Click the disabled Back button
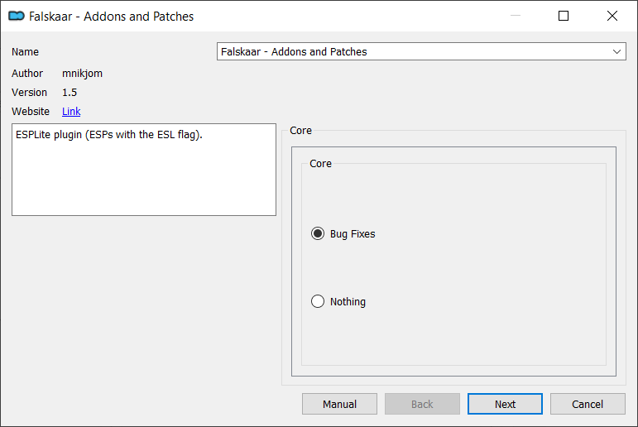This screenshot has height=427, width=638. [x=422, y=404]
